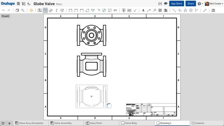Select the geometric tolerance tool
224x126 pixels.
129,10
